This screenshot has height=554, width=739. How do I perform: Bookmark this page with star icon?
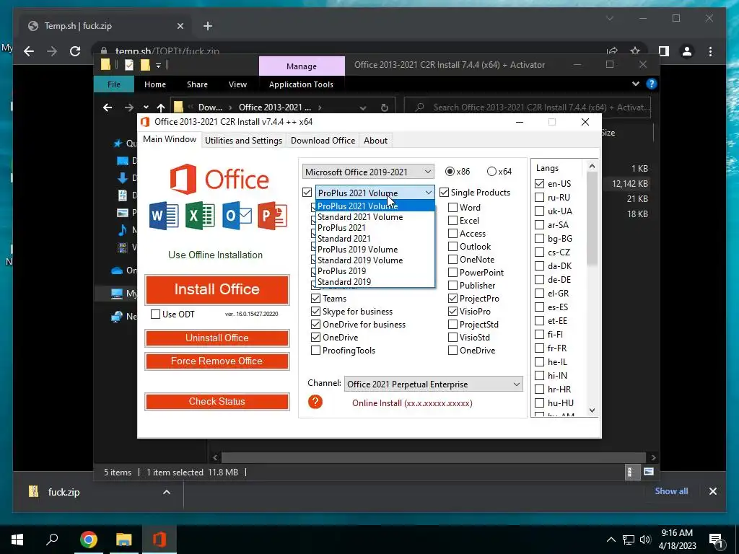[635, 51]
